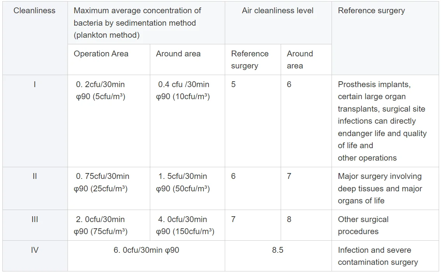Click the cleanliness class IV row label
The height and width of the screenshot is (273, 441).
[x=35, y=250]
